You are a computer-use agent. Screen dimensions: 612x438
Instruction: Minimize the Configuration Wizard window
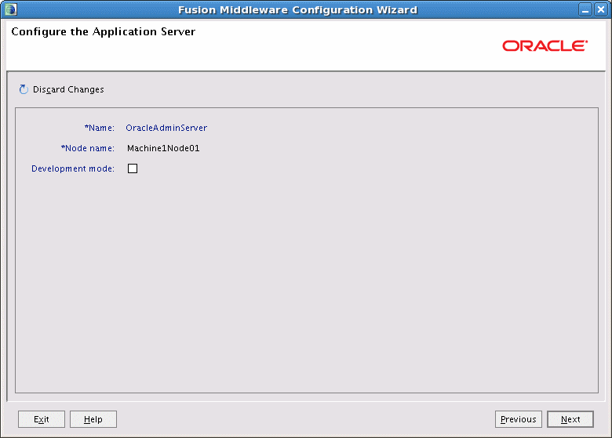click(585, 9)
